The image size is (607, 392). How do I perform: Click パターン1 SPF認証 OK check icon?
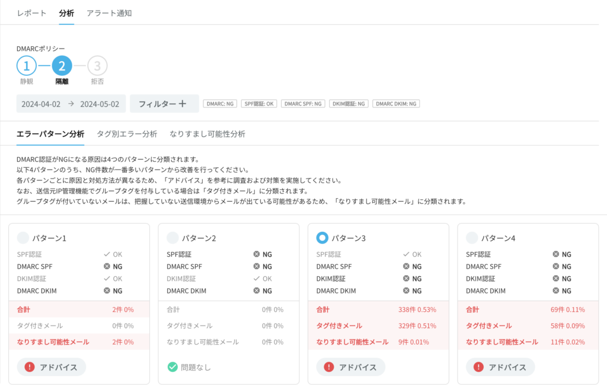tap(107, 254)
